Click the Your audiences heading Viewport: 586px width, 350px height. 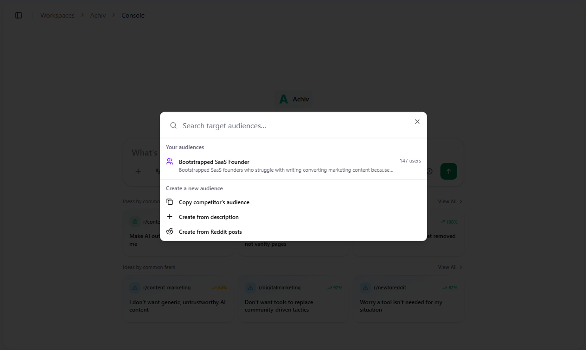click(185, 147)
